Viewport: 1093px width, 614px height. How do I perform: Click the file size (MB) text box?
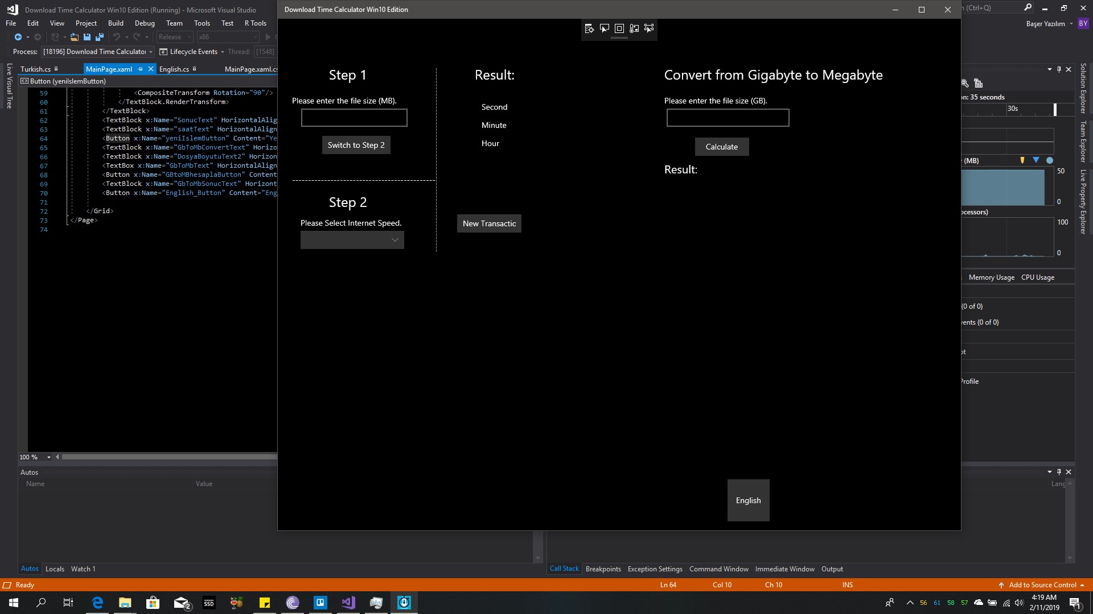coord(354,118)
